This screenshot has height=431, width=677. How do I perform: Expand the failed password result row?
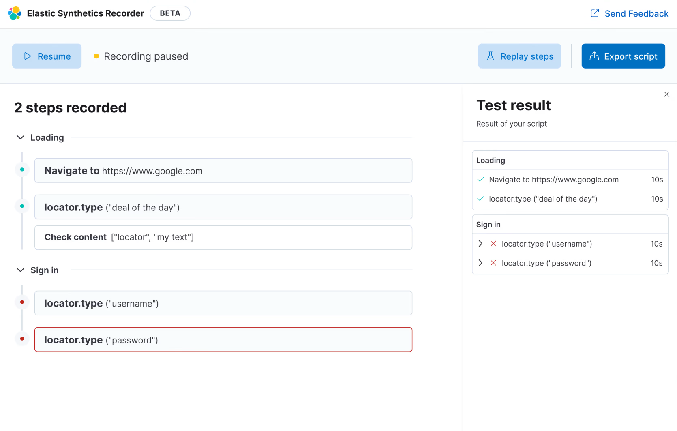click(480, 263)
